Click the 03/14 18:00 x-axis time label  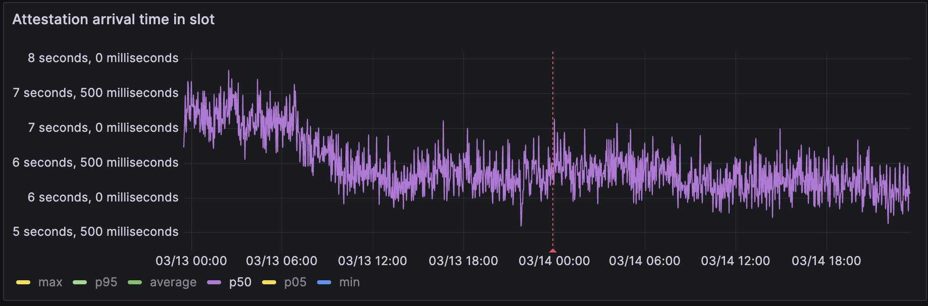826,261
